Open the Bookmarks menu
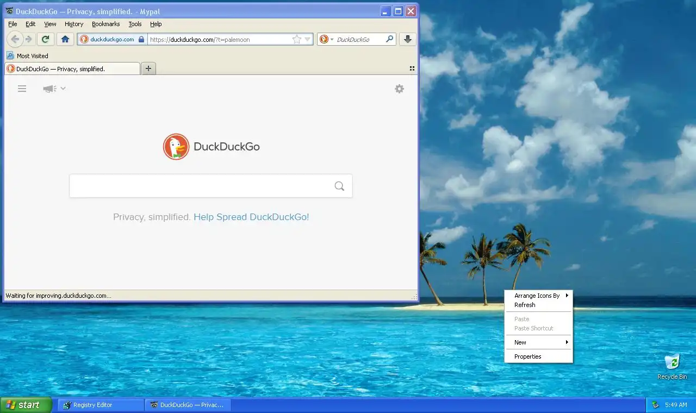The width and height of the screenshot is (696, 413). [105, 24]
